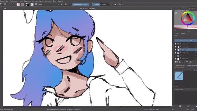The height and width of the screenshot is (111, 197).
Task: Hide Paint Layer 4 with eye icon
Action: pyautogui.click(x=175, y=50)
